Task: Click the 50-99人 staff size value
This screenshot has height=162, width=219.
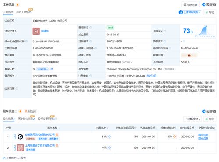Action: click(185, 62)
